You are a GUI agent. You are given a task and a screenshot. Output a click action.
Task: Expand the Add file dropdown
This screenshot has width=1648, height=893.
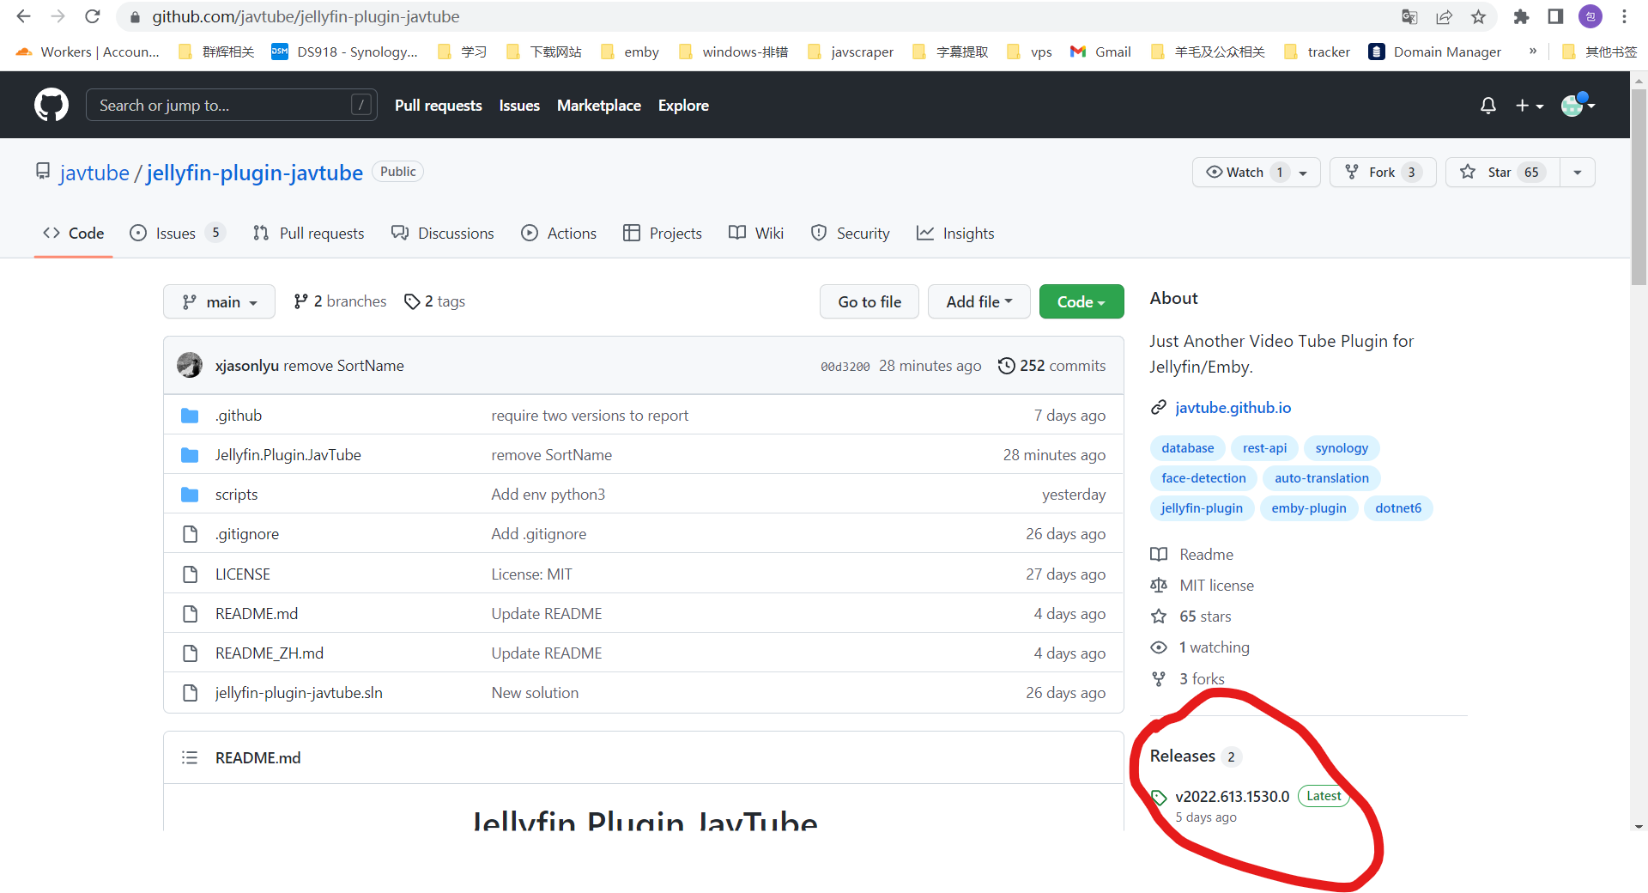[978, 301]
